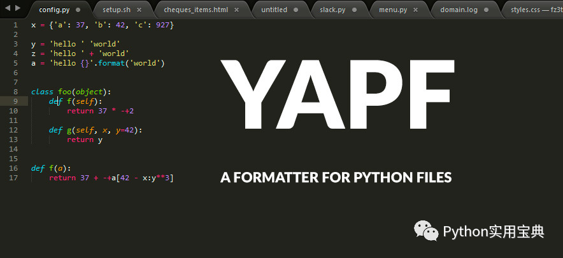
Task: Switch to the untitled tab
Action: pyautogui.click(x=274, y=10)
